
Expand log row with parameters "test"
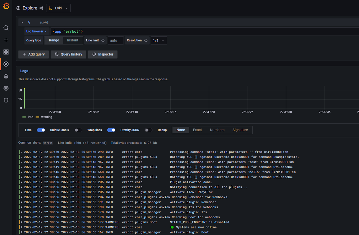(22, 162)
